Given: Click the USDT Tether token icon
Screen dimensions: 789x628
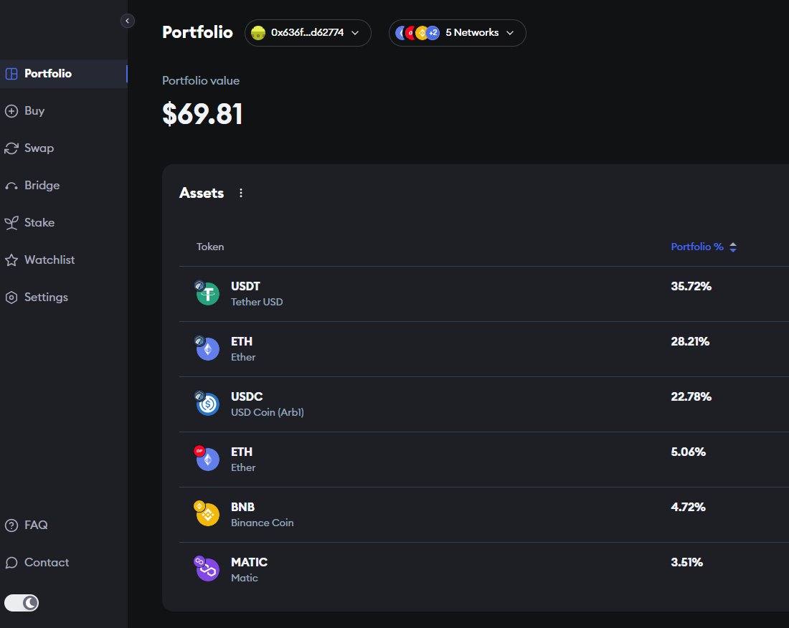Looking at the screenshot, I should point(207,293).
